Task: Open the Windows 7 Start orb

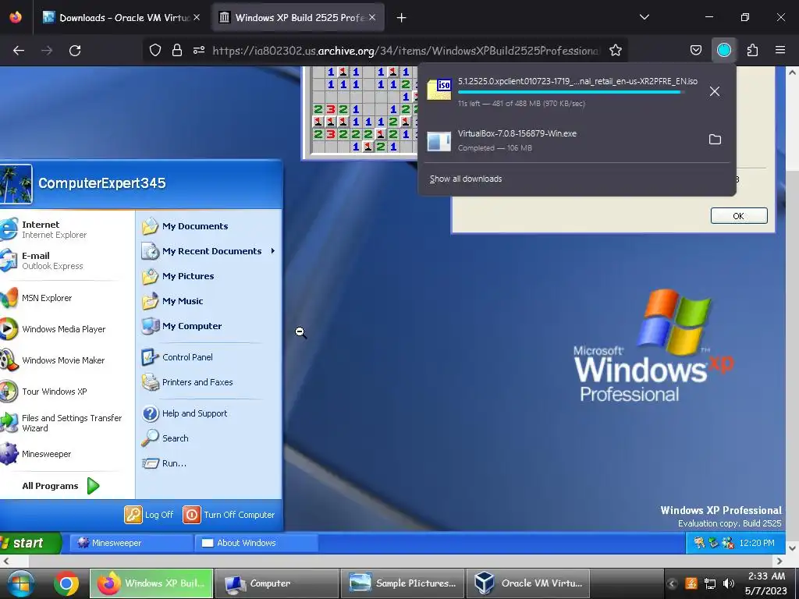Action: (20, 583)
